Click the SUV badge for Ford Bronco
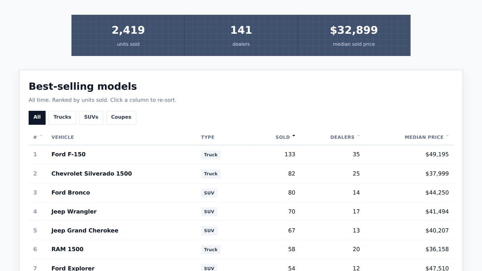Image resolution: width=482 pixels, height=271 pixels. pyautogui.click(x=209, y=193)
